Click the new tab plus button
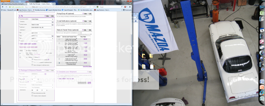 coord(54,4)
